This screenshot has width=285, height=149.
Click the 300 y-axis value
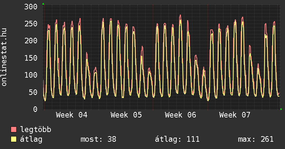(x=31, y=7)
